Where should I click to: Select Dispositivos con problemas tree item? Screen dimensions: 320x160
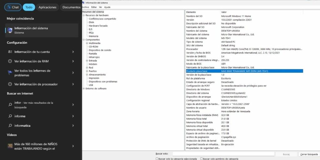tap(103, 82)
